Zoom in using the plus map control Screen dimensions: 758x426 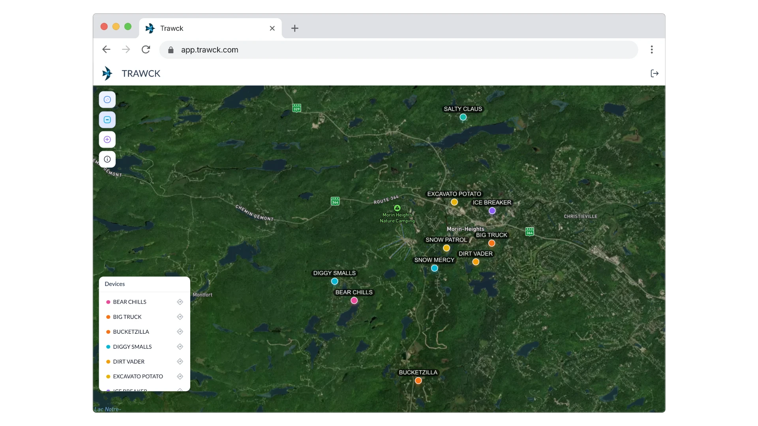pyautogui.click(x=107, y=139)
